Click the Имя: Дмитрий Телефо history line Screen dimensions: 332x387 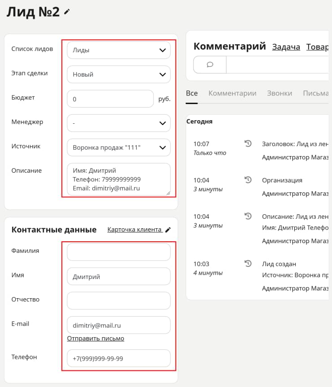(x=295, y=227)
